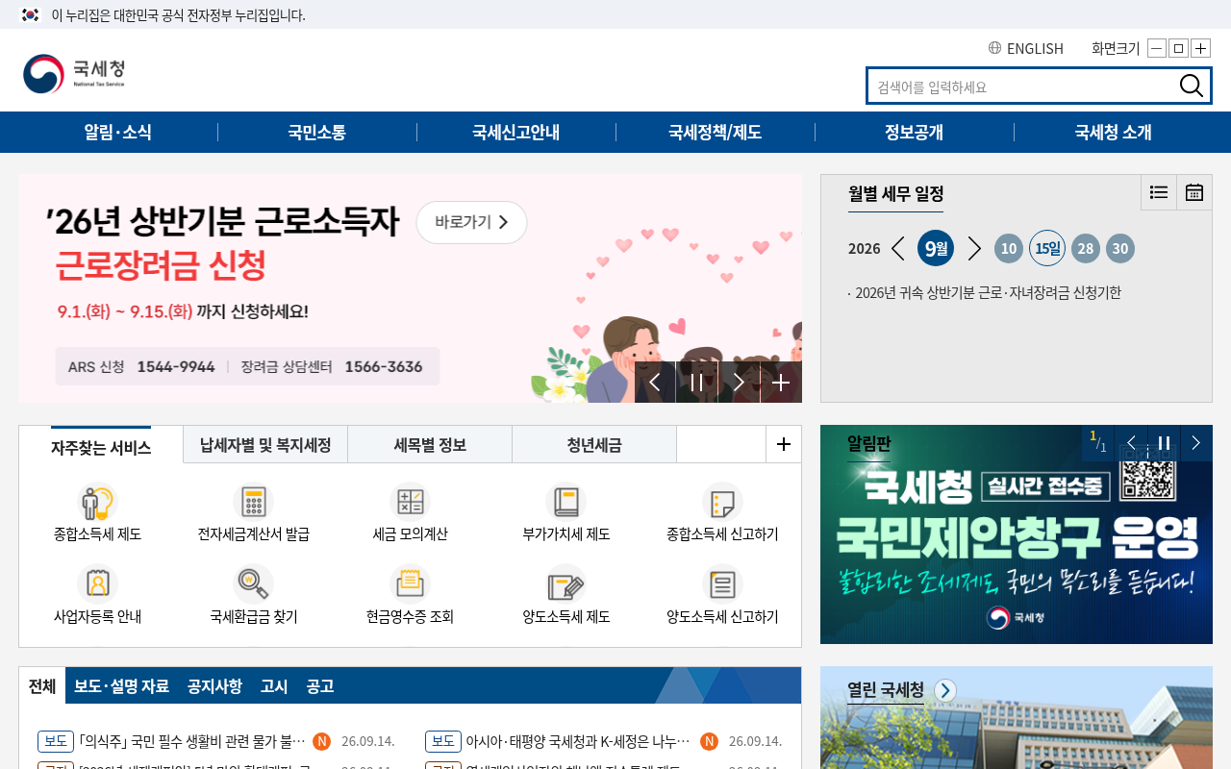Open 사업자등록 안내 icon
This screenshot has width=1231, height=769.
[x=97, y=583]
